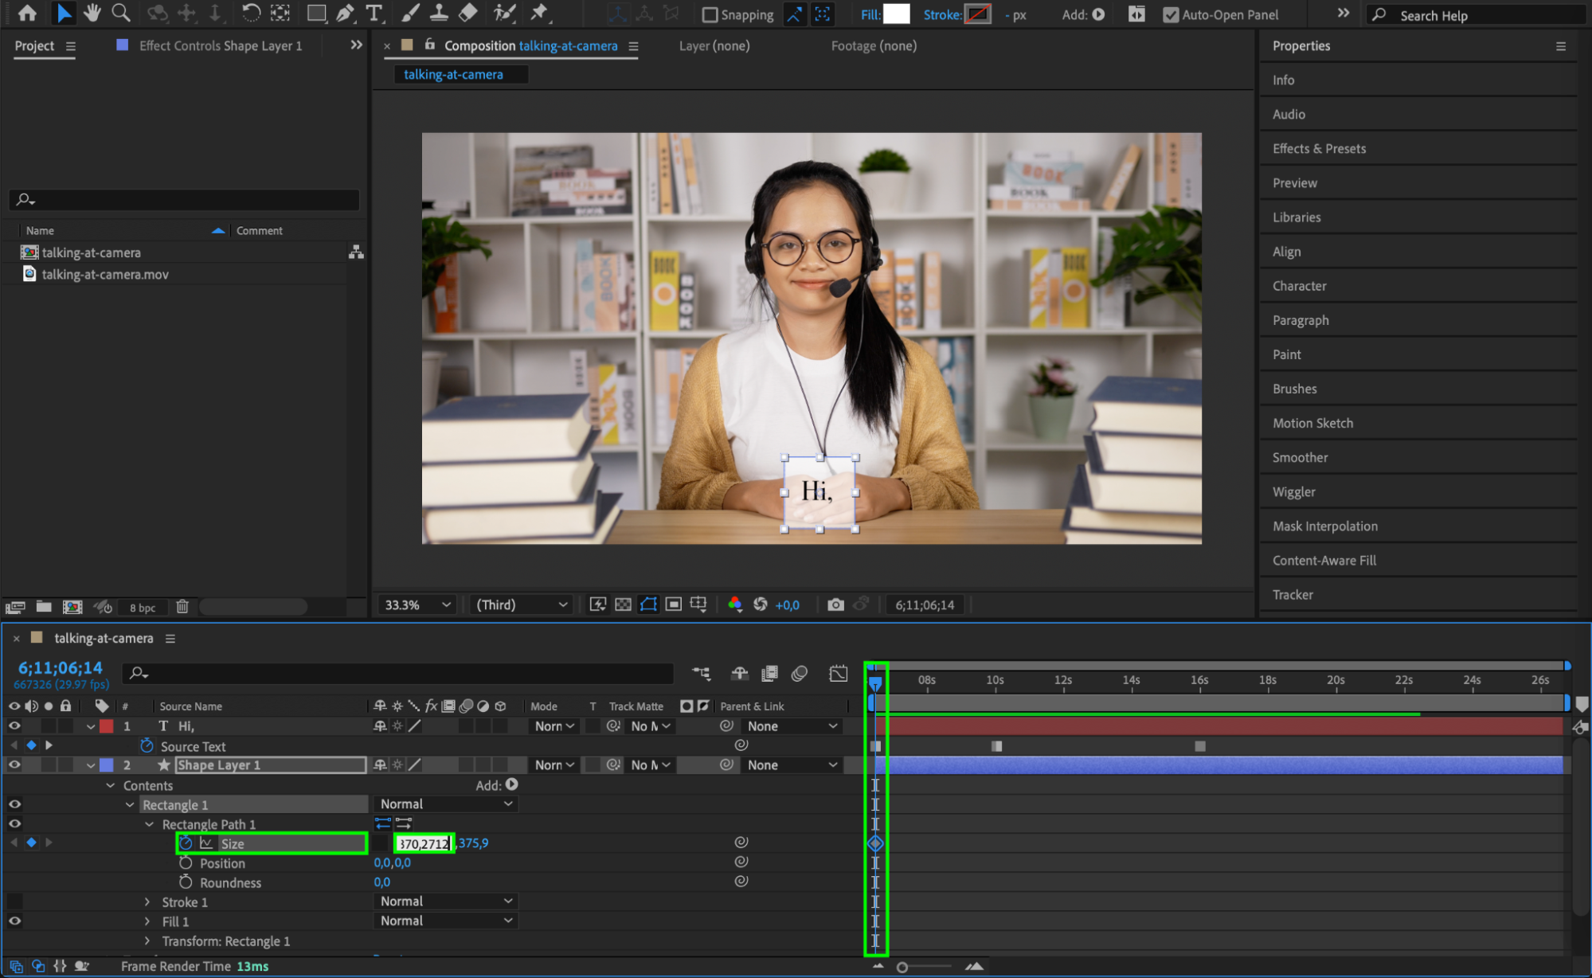Open the 33.3% magnification dropdown
The image size is (1592, 978).
pos(417,604)
